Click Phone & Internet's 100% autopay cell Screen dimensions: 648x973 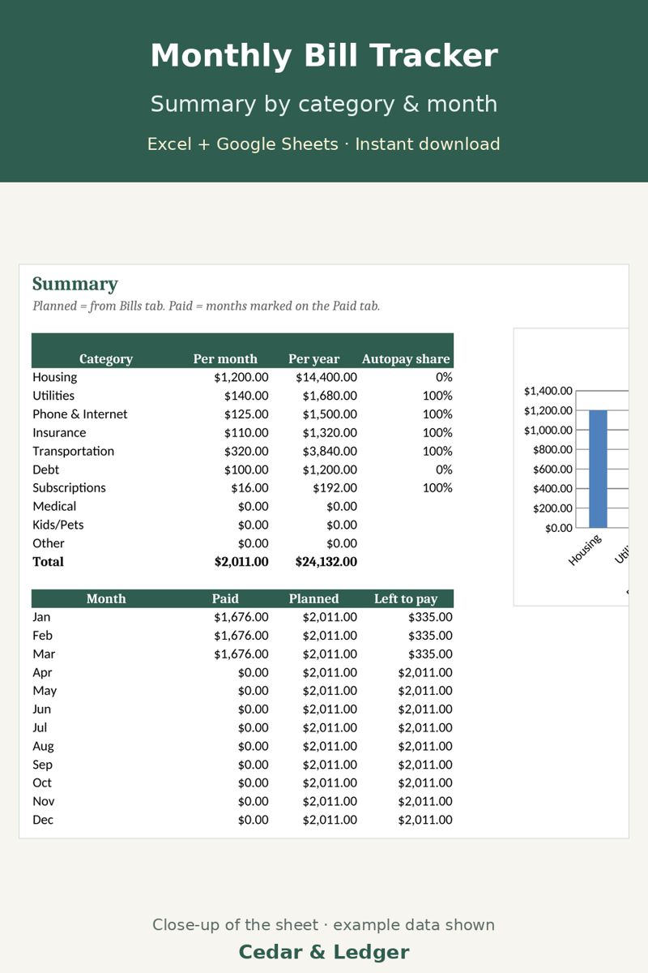click(437, 414)
